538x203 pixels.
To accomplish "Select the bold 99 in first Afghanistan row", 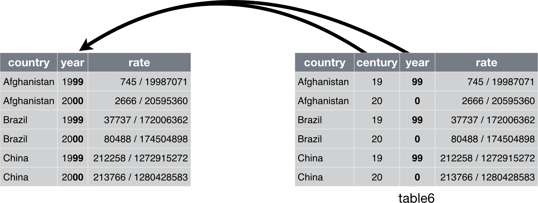I will click(417, 82).
